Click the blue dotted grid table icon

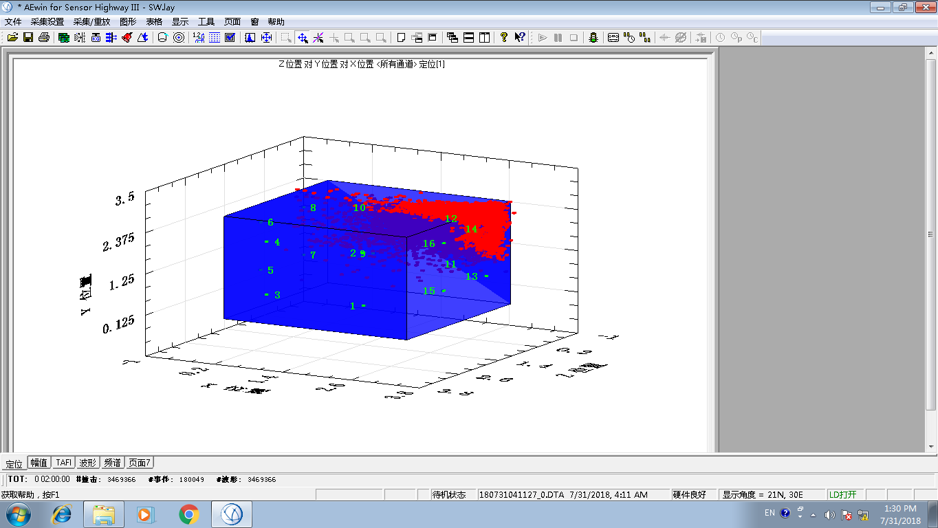click(215, 37)
